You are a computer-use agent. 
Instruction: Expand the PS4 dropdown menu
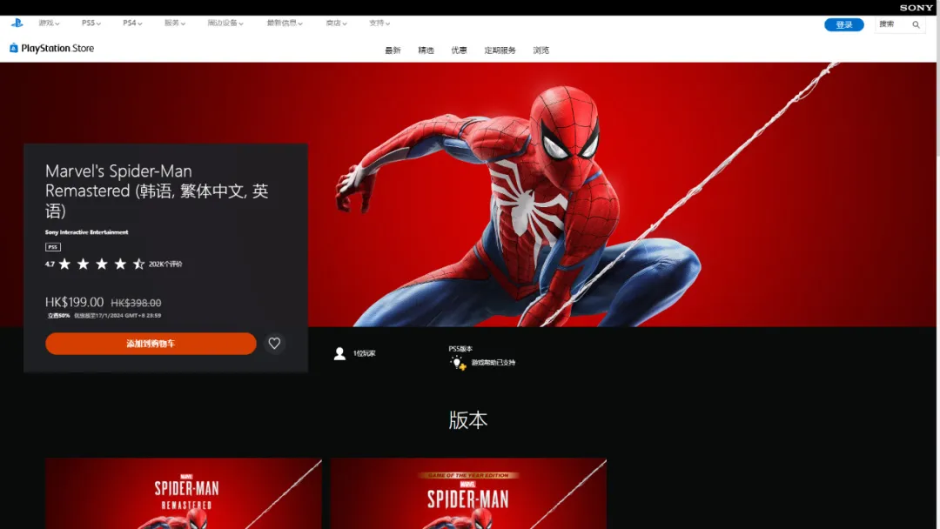coord(132,23)
